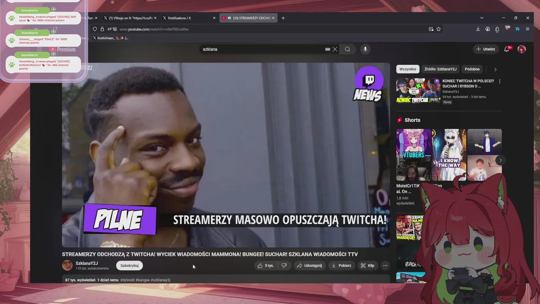
Task: Select the STREAMERZY ODCHODZĄ YouTube tab
Action: coord(248,18)
